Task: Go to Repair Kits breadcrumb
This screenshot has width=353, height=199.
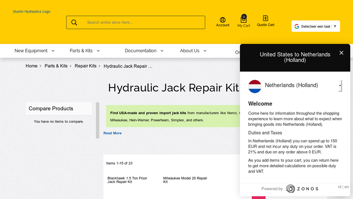Action: pos(86,66)
